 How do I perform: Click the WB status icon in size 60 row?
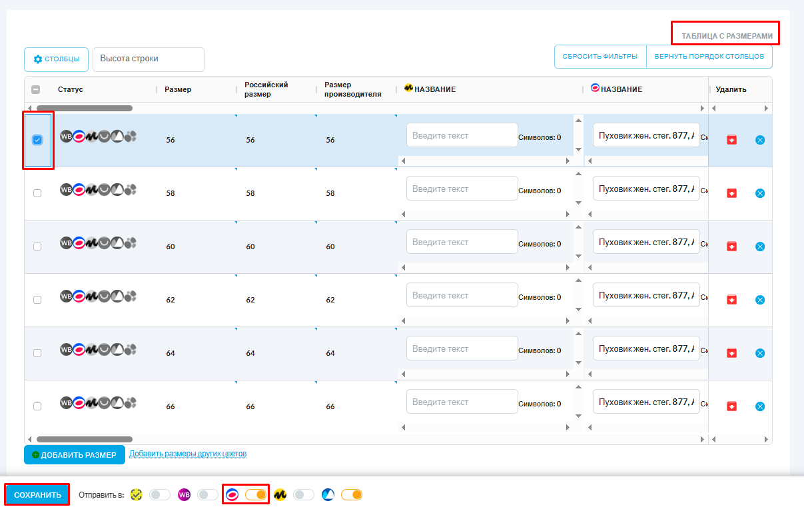pyautogui.click(x=66, y=243)
